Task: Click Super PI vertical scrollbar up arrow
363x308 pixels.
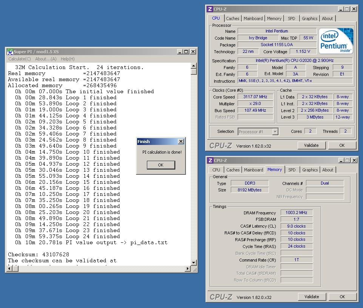Action: pos(194,66)
